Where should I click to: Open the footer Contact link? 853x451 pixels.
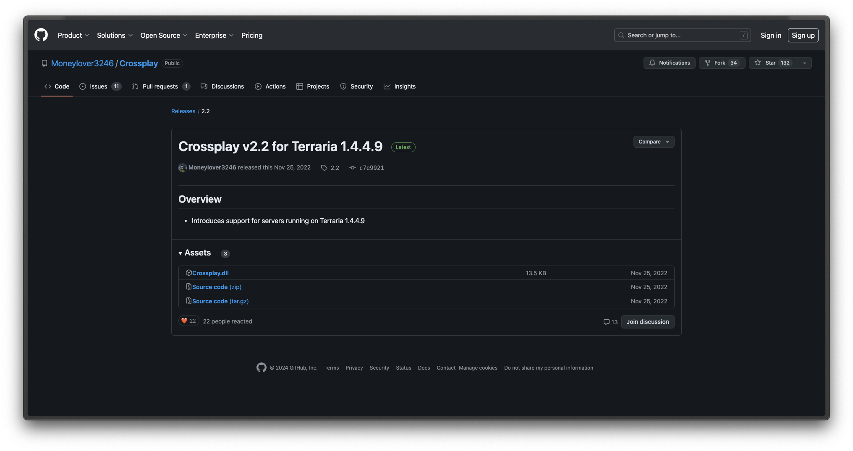click(x=446, y=368)
